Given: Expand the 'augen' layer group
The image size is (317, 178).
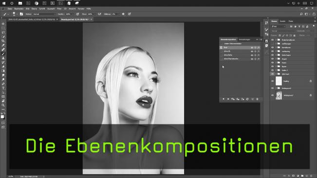Looking at the screenshot, I should (276, 59).
